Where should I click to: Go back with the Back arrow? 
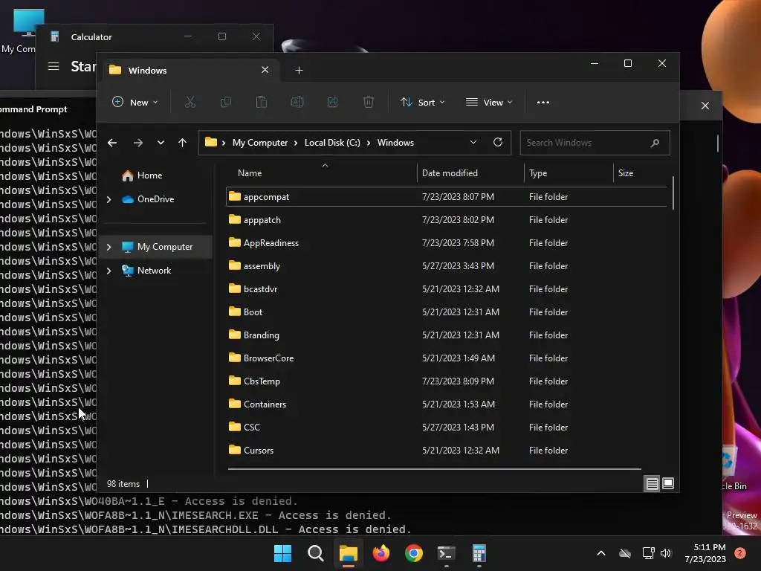click(112, 143)
